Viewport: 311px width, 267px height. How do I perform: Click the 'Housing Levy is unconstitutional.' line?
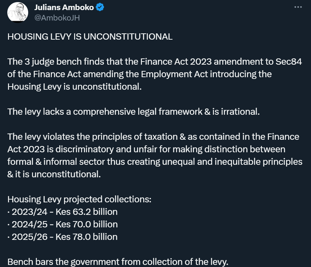pyautogui.click(x=75, y=87)
